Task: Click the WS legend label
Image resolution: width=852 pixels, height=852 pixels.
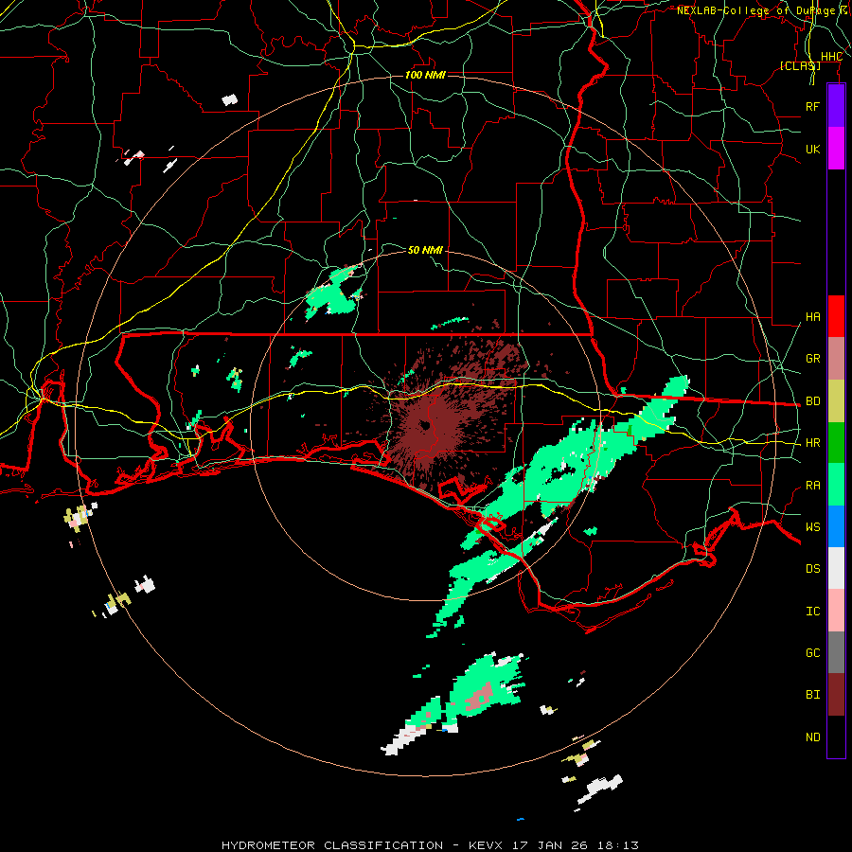Action: (812, 527)
